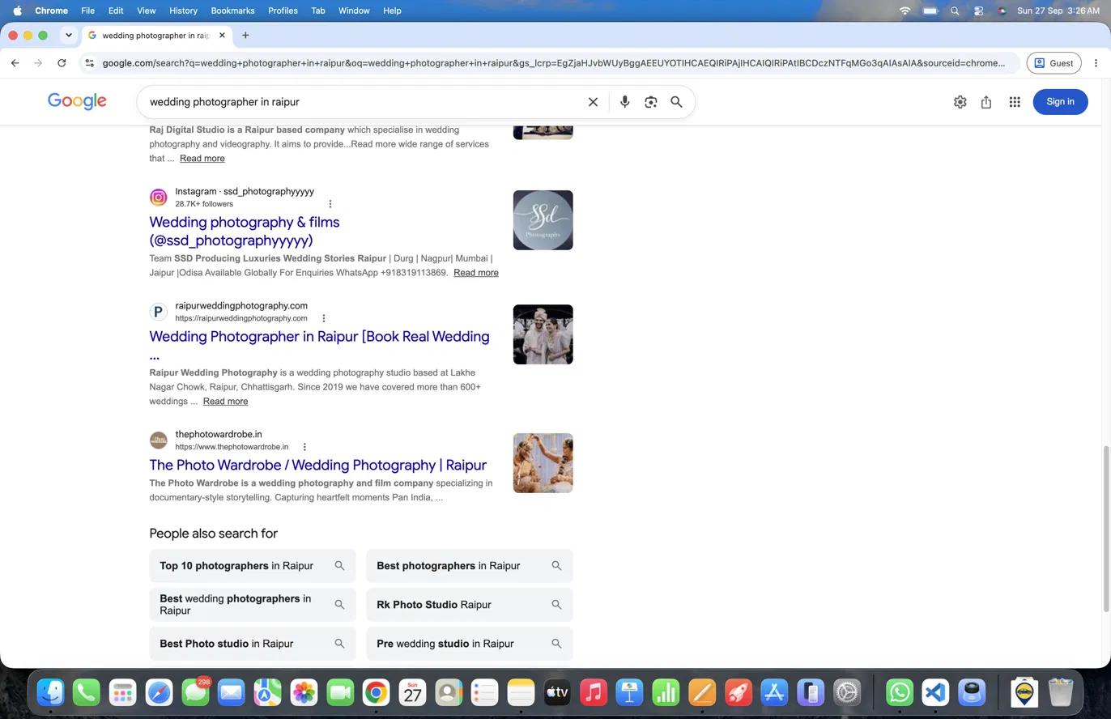Search Best wedding photographers in Raipur suggestion
This screenshot has width=1111, height=719.
point(253,605)
